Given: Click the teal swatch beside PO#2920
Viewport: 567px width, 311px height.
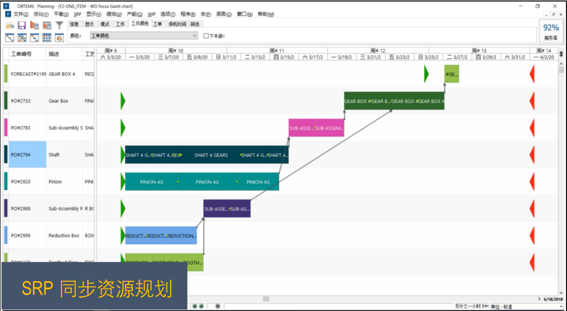Looking at the screenshot, I should click(x=5, y=181).
